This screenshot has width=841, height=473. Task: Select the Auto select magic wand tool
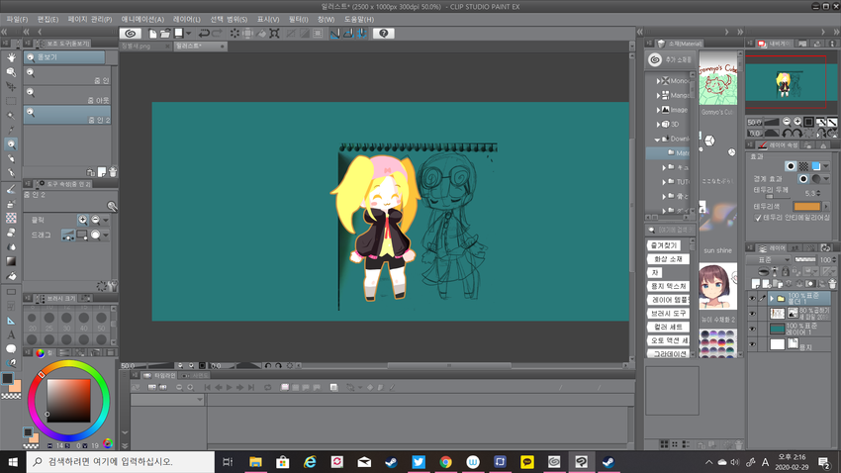11,116
